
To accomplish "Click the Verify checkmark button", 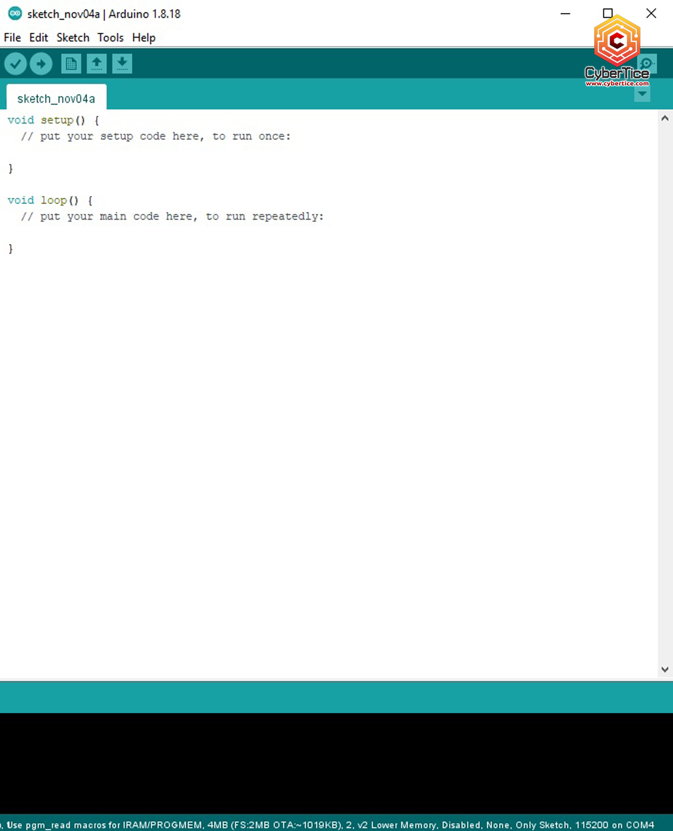I will click(x=15, y=64).
